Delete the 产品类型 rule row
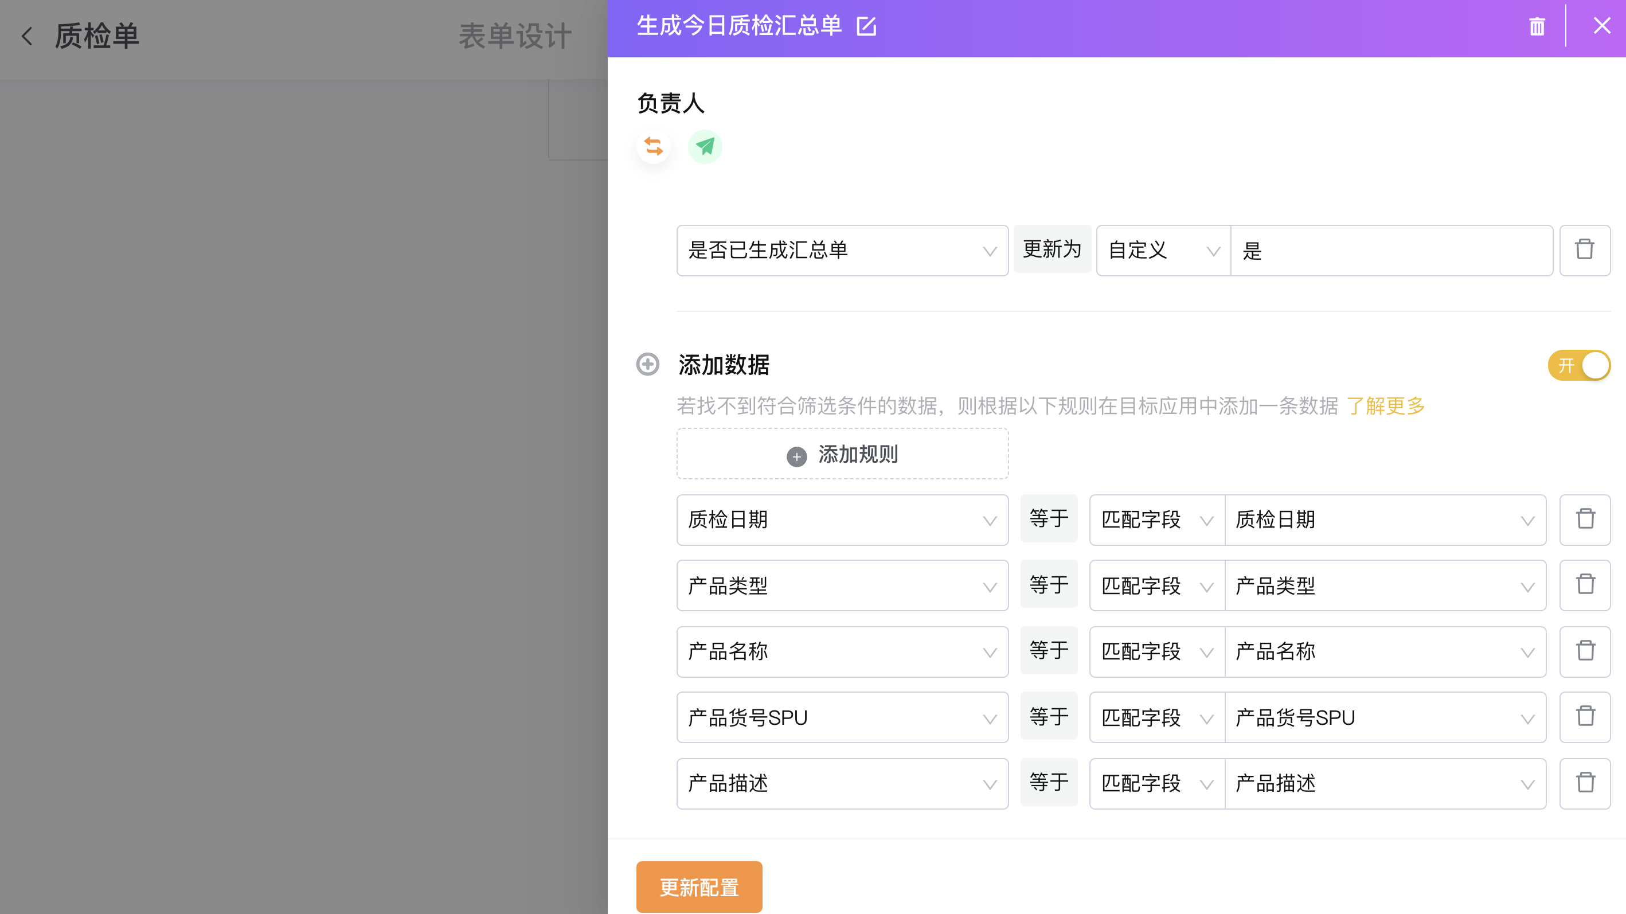The image size is (1626, 914). tap(1585, 585)
